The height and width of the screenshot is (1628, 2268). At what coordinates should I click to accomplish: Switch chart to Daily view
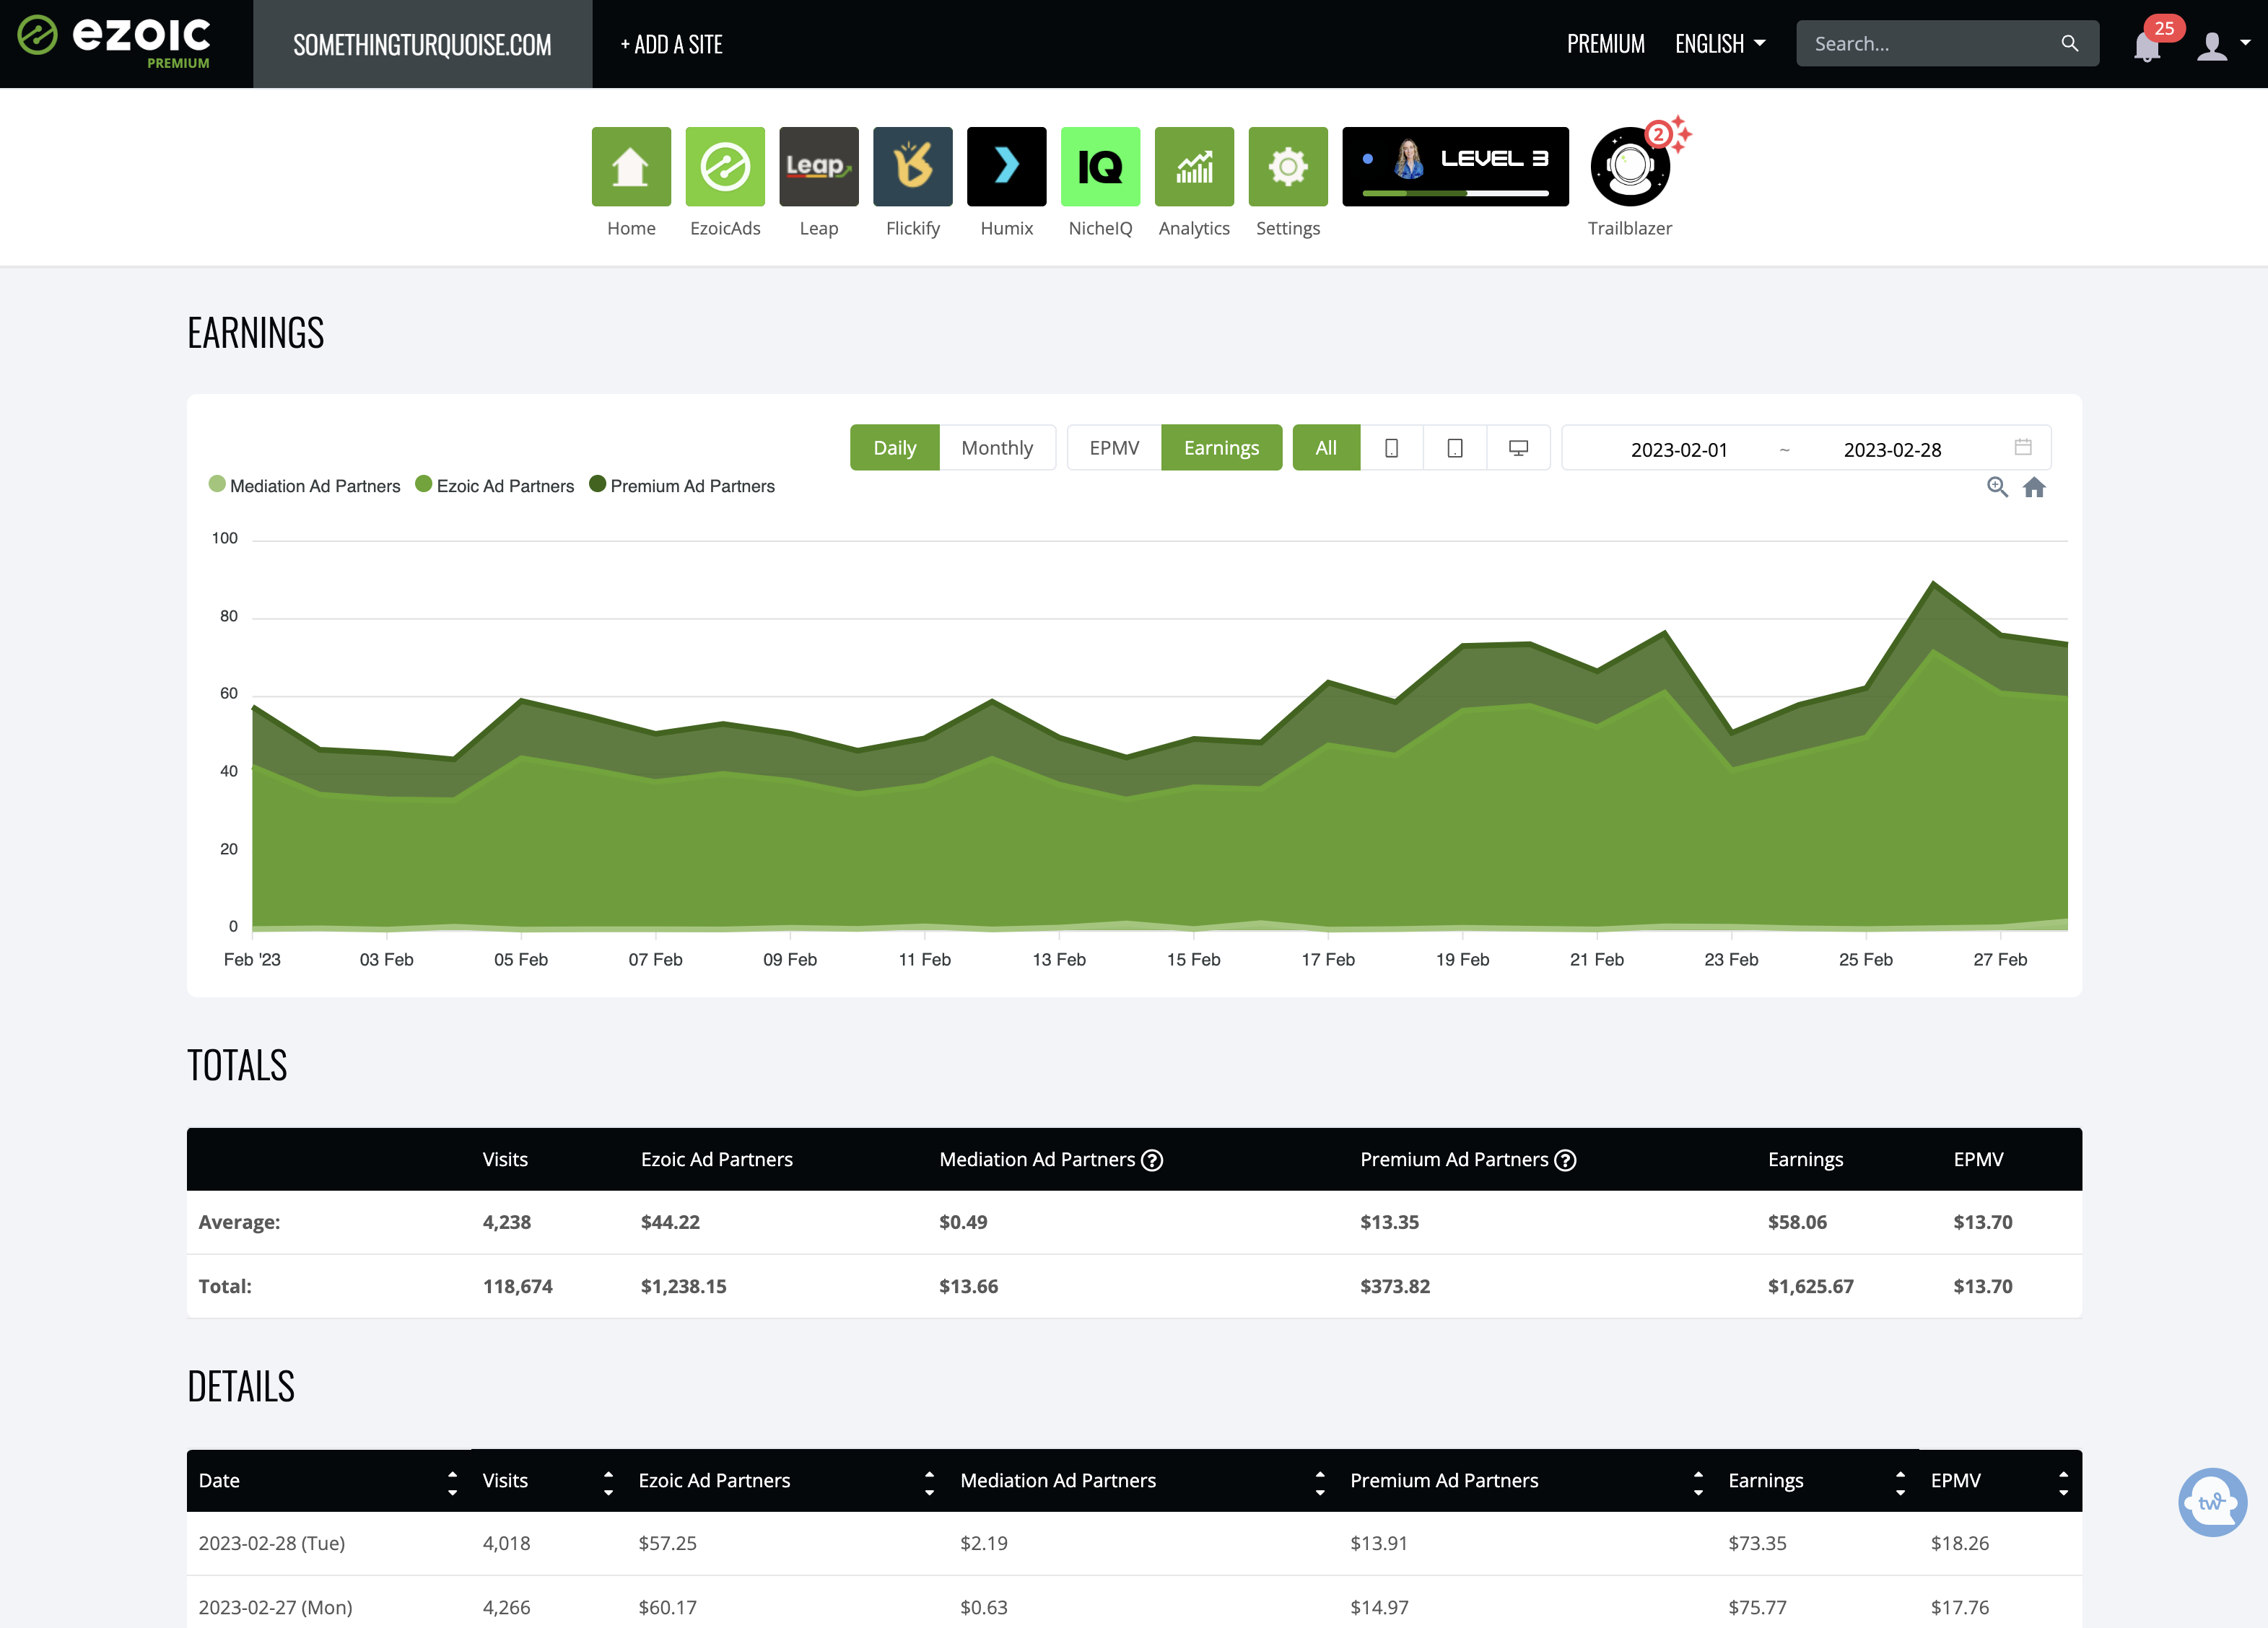[x=894, y=448]
